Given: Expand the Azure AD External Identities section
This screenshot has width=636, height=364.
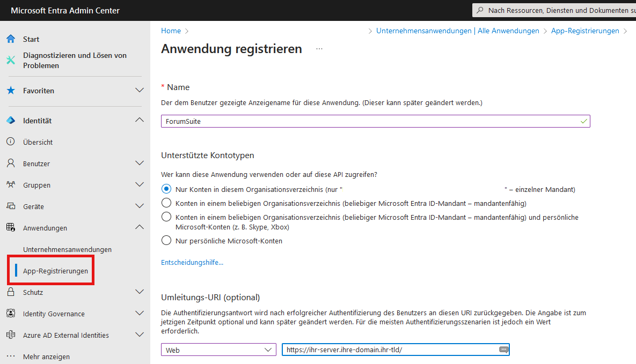Looking at the screenshot, I should (x=140, y=335).
